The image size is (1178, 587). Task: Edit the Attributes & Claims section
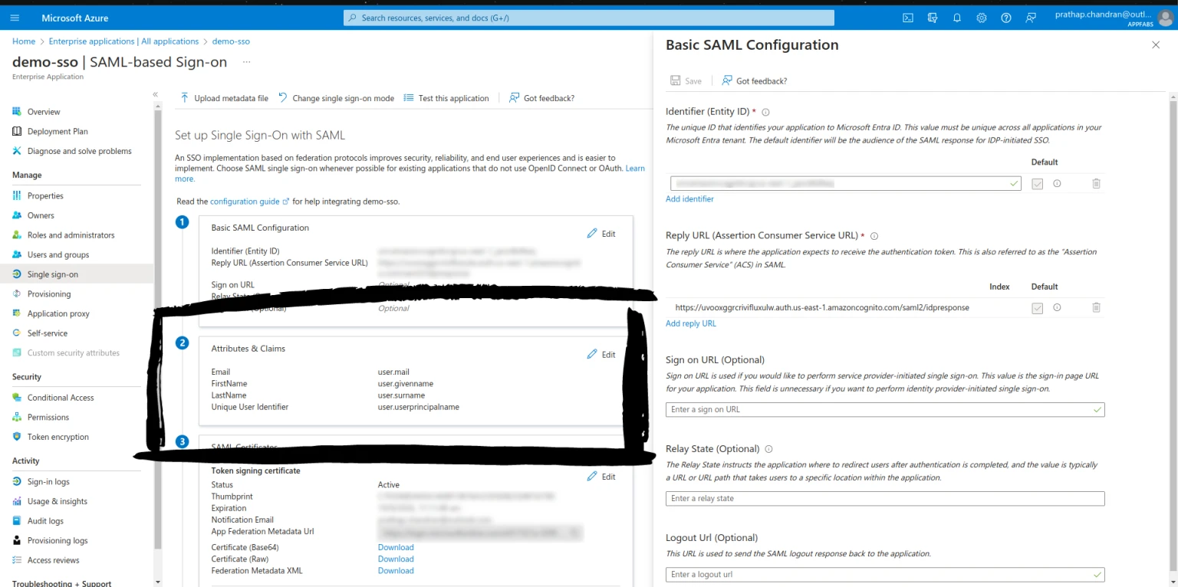pyautogui.click(x=601, y=355)
